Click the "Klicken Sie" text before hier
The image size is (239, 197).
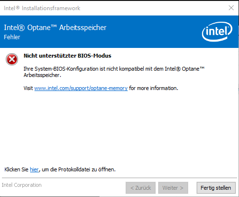coord(17,169)
